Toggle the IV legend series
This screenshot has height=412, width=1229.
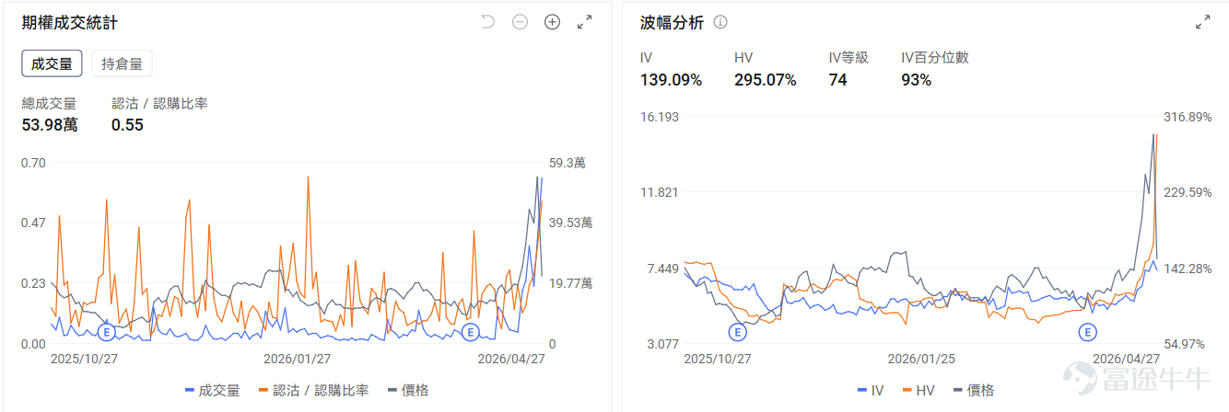tap(871, 391)
